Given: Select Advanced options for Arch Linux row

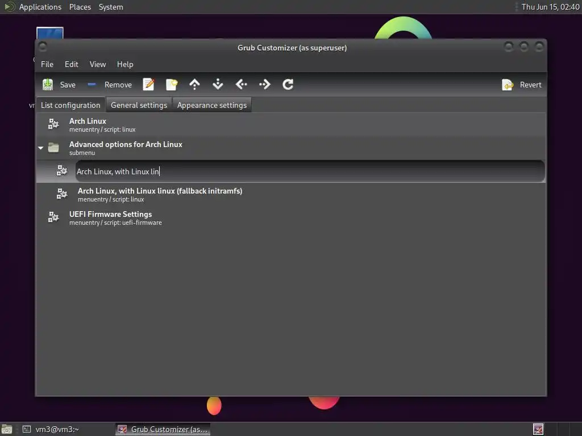Looking at the screenshot, I should click(x=290, y=148).
